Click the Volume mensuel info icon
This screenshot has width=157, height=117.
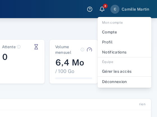(82, 50)
